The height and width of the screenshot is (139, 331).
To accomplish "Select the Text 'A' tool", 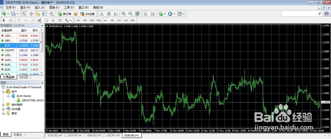I will [53, 20].
